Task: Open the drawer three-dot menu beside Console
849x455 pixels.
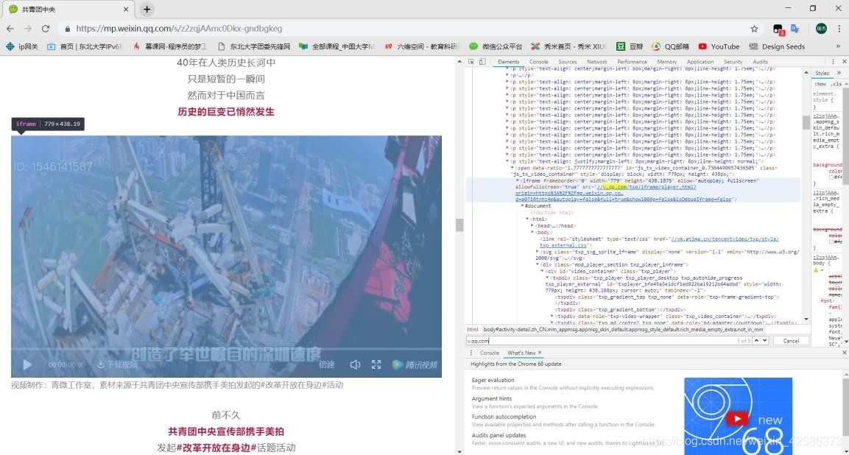Action: tap(471, 353)
